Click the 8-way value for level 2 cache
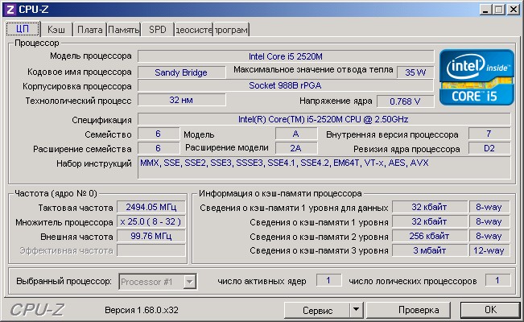The height and width of the screenshot is (322, 524). (x=489, y=236)
